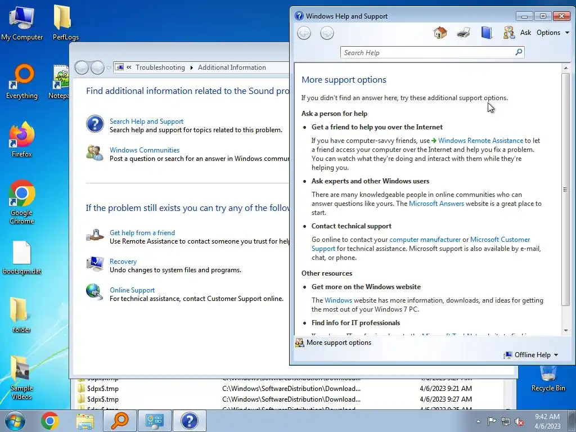576x432 pixels.
Task: Open Microsoft Answers link
Action: pos(436,204)
